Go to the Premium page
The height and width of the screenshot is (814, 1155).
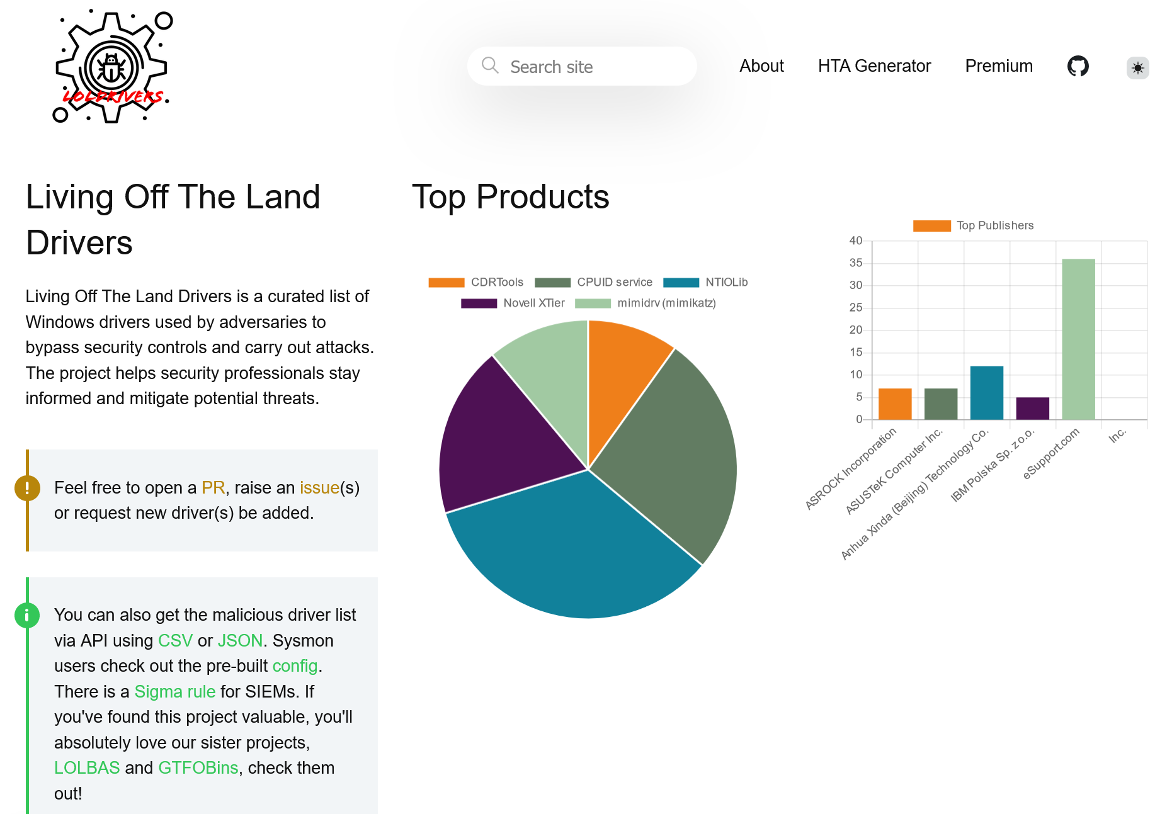pyautogui.click(x=998, y=66)
